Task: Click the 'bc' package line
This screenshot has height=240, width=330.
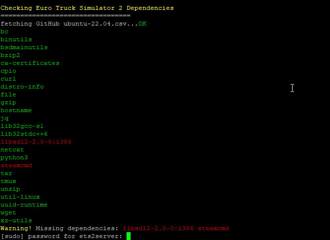Action: pyautogui.click(x=4, y=31)
